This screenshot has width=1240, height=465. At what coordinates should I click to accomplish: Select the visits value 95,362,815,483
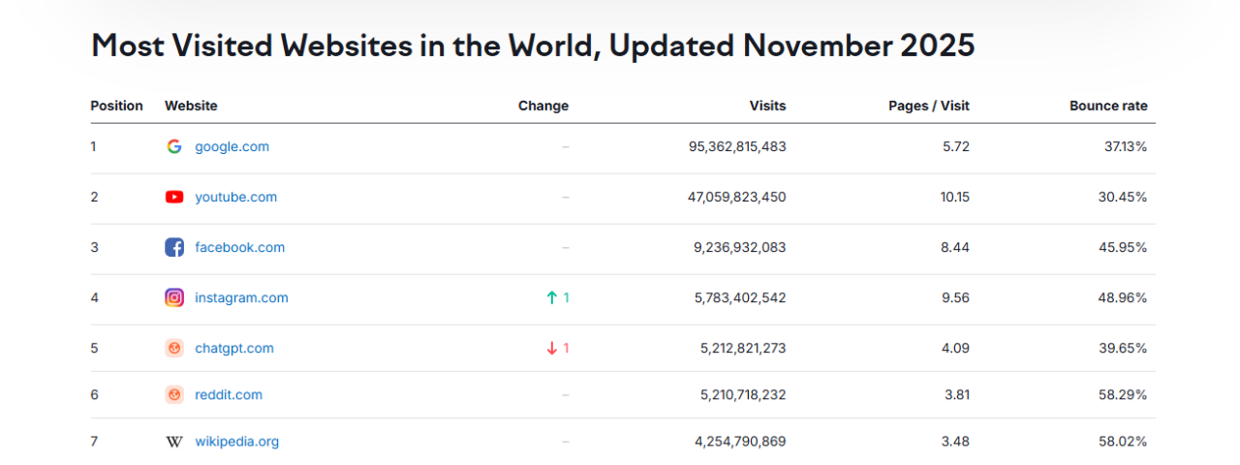737,146
